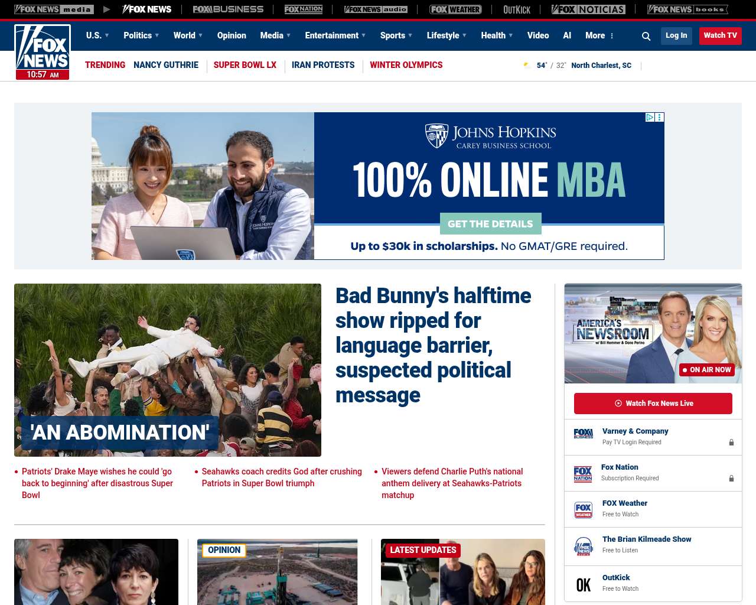Open the Fox Weather logo in top bar
The width and height of the screenshot is (756, 605).
pyautogui.click(x=455, y=9)
